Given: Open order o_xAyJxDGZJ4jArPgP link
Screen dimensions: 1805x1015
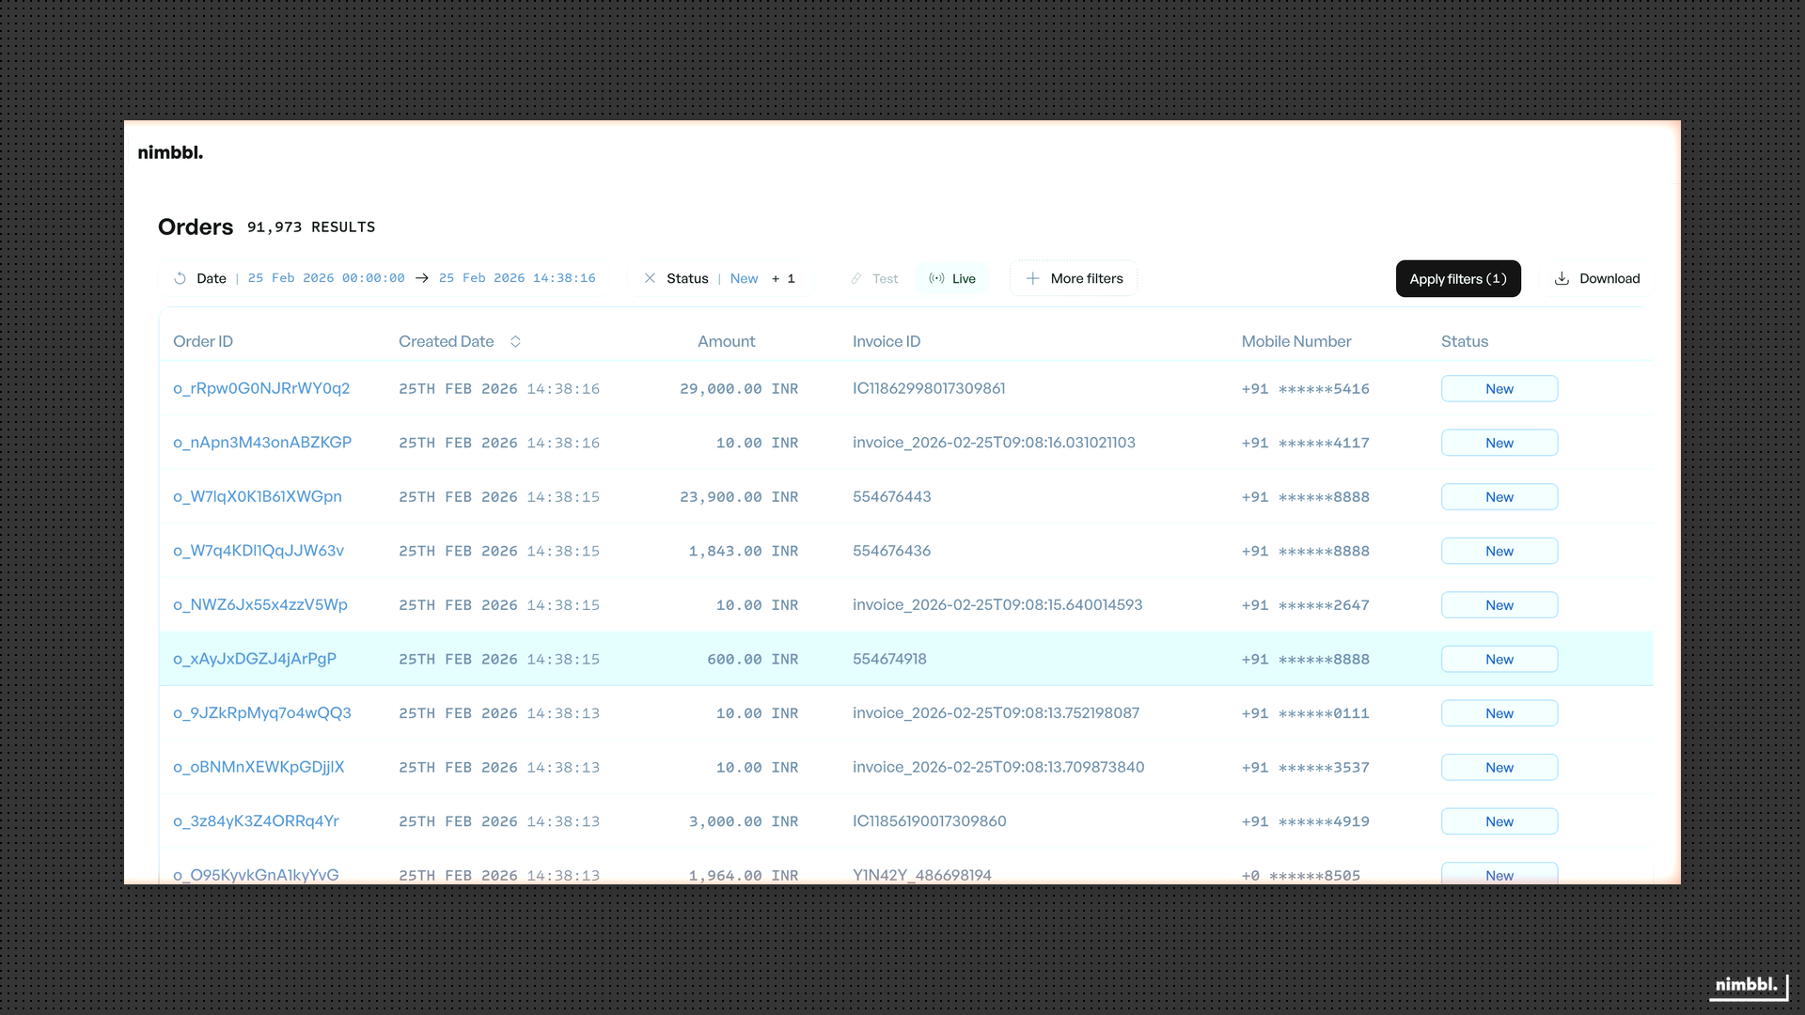Looking at the screenshot, I should (255, 659).
